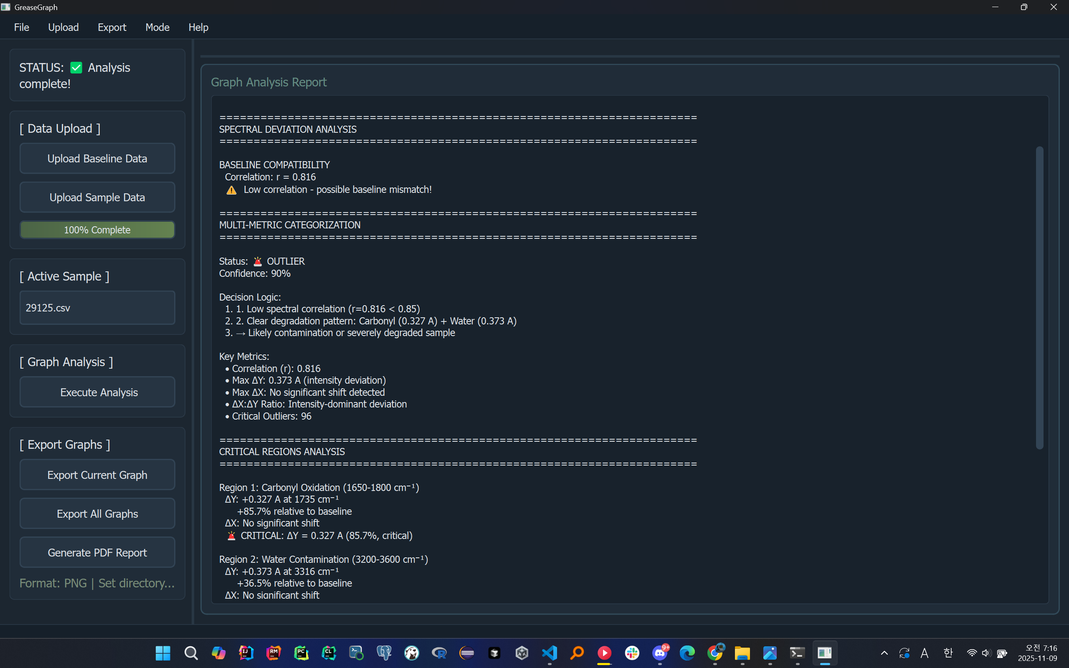1069x668 pixels.
Task: Click the Export All Graphs button
Action: tap(97, 514)
